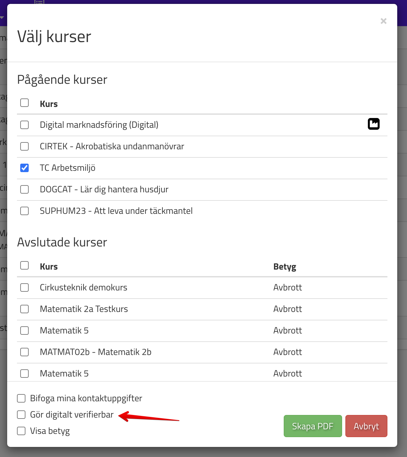Click the Betyg column header
407x457 pixels.
point(285,267)
